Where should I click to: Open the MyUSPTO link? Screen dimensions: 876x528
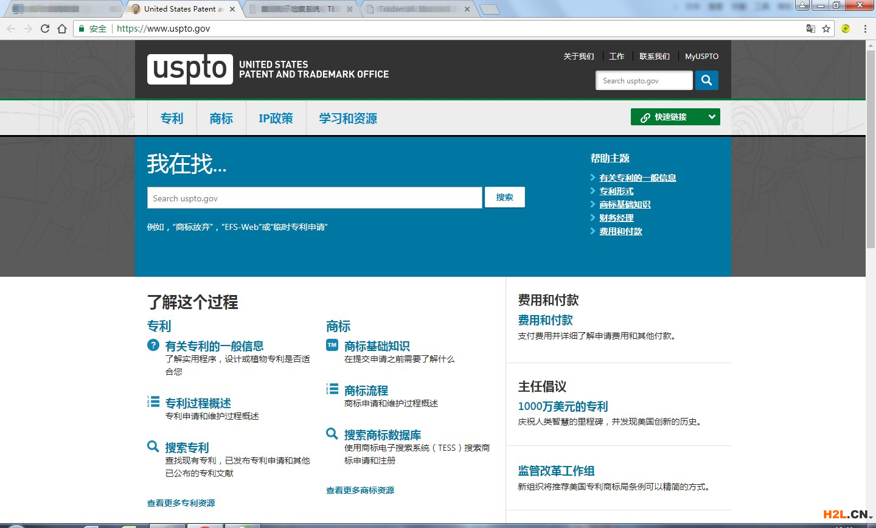[701, 56]
